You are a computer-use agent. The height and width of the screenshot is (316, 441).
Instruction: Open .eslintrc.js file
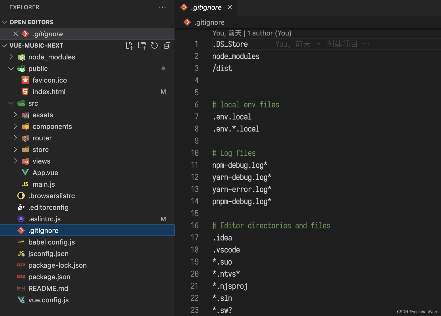[87, 219]
